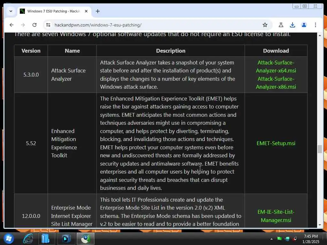327x245 pixels.
Task: Download Attack-Surface-Analyzer-x64.msi
Action: click(276, 67)
